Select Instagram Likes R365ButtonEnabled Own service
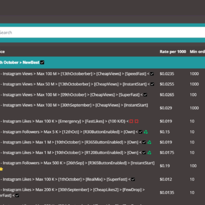The width and height of the screenshot is (205, 205). pyautogui.click(x=76, y=142)
